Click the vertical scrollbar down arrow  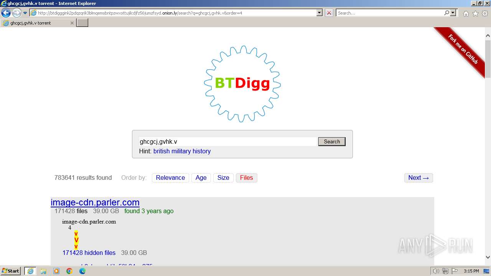click(488, 257)
